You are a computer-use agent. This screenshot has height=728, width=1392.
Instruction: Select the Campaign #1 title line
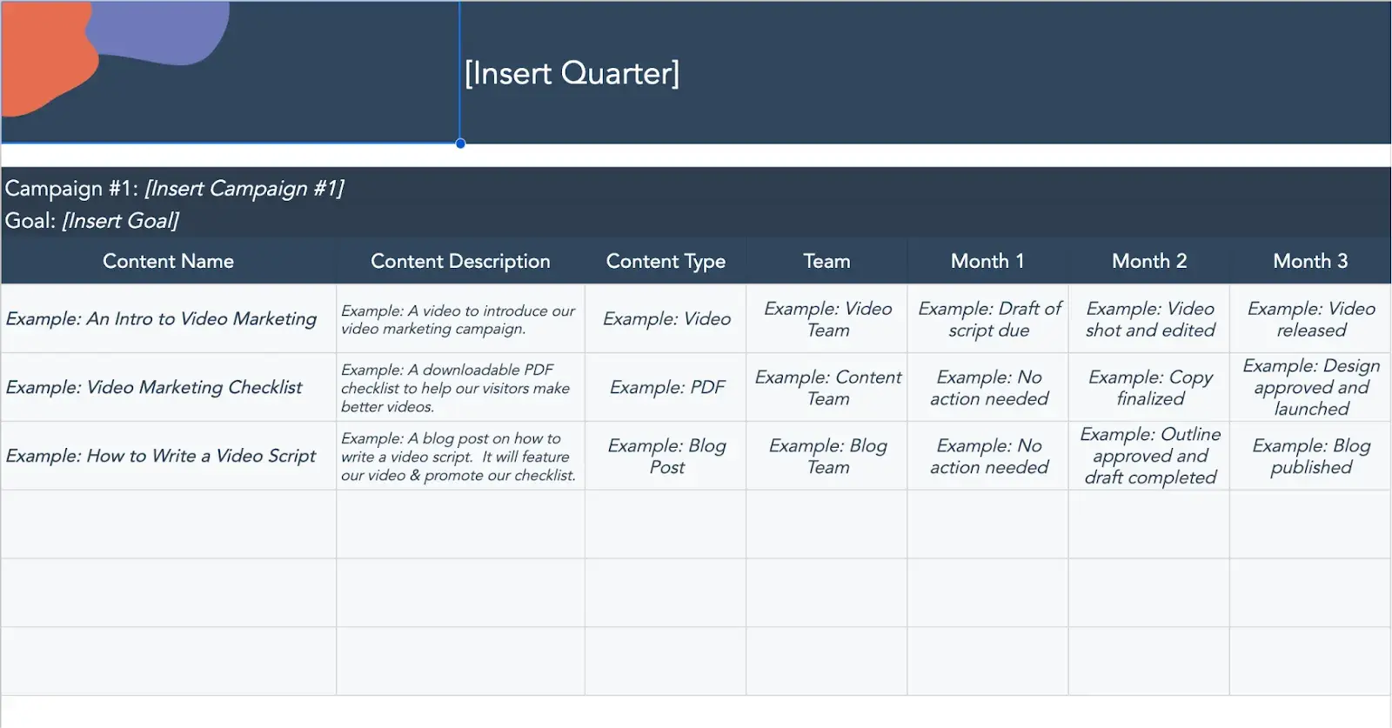(174, 189)
